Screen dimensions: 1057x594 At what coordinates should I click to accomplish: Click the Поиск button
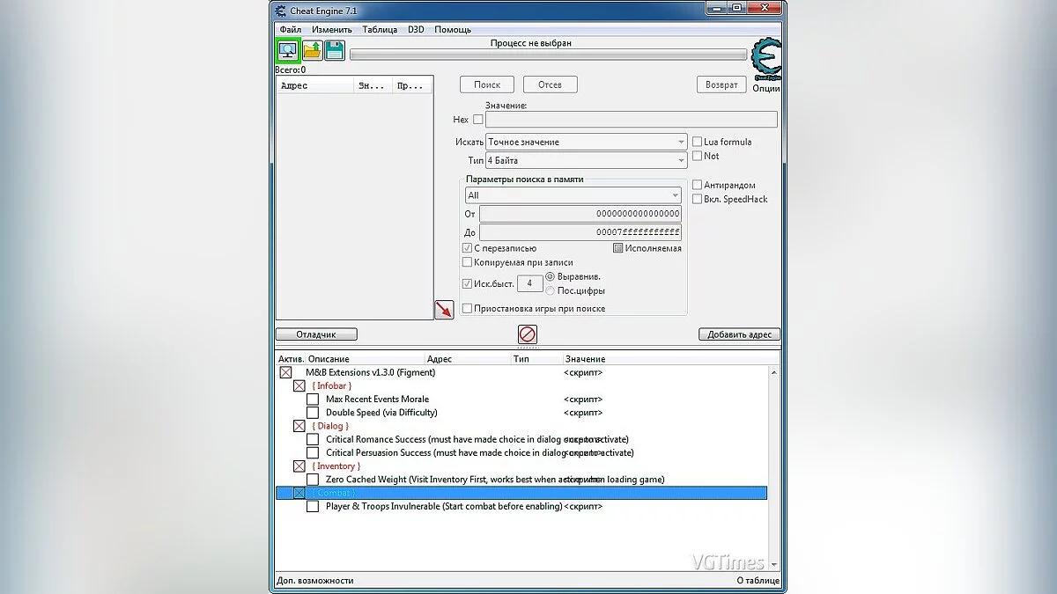[487, 84]
